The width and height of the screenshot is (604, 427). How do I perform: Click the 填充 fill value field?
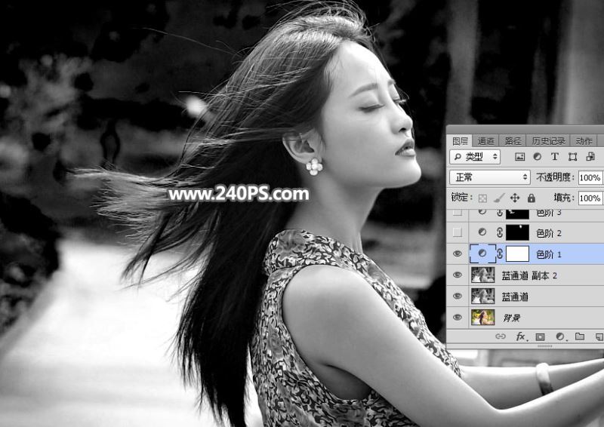pos(590,198)
